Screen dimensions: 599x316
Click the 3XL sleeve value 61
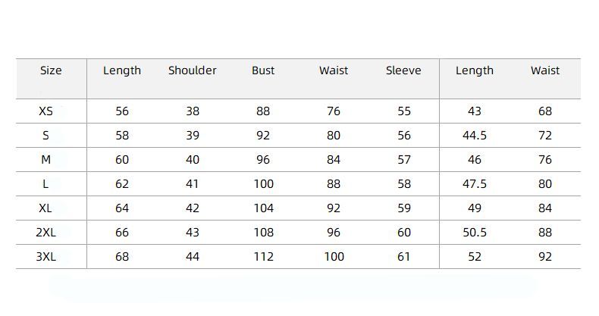(404, 257)
